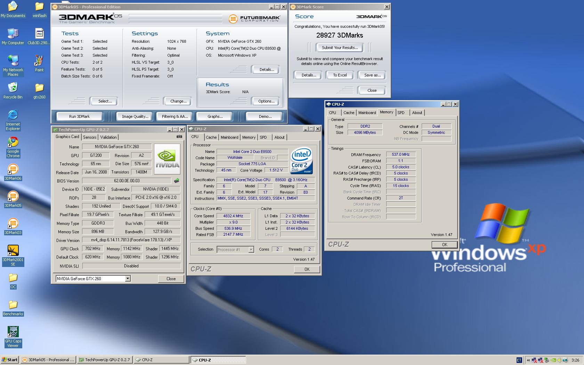Screen dimensions: 584x365
Task: Click the taskbar clock showing 3:26
Action: (x=575, y=360)
